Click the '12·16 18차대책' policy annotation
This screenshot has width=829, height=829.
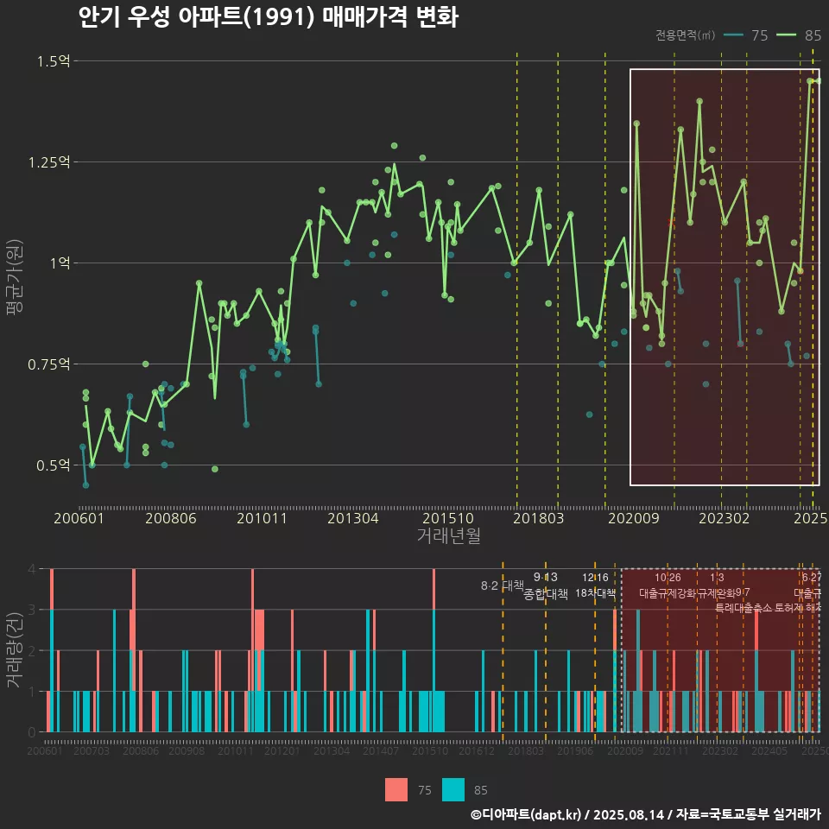[x=595, y=585]
